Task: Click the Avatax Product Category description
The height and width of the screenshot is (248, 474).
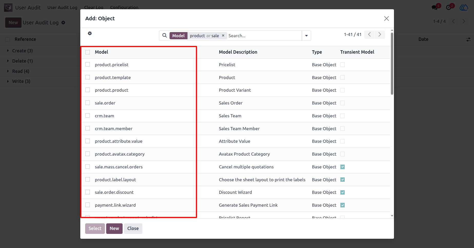Action: (x=244, y=154)
